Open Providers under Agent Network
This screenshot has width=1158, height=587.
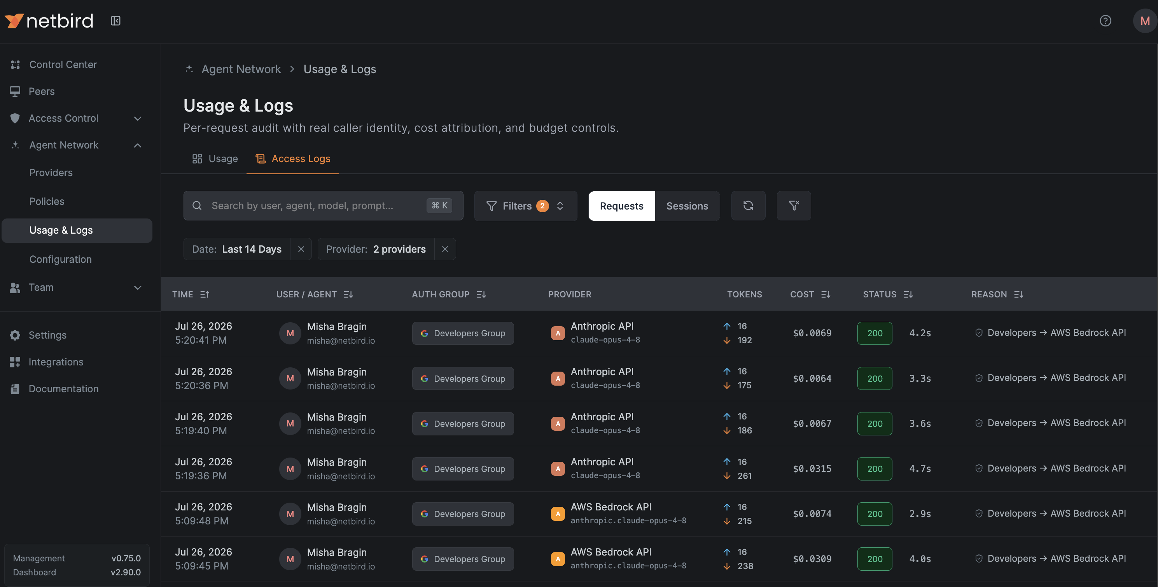pos(51,173)
